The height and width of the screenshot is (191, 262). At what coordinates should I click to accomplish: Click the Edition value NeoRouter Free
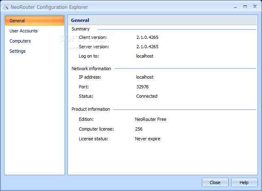151,119
